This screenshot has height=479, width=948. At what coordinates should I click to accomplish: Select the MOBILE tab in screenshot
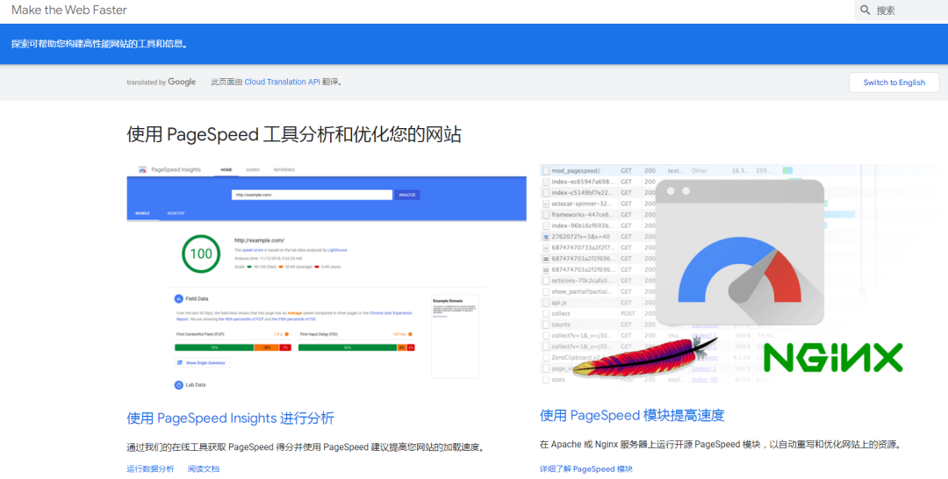tap(143, 213)
